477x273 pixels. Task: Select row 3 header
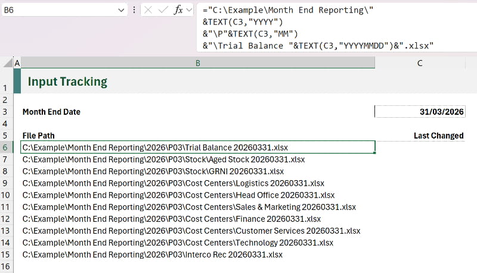coord(6,112)
